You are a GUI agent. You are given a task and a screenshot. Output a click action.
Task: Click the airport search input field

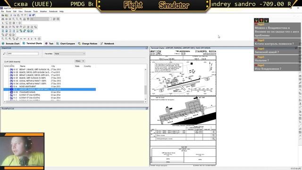pos(23,53)
